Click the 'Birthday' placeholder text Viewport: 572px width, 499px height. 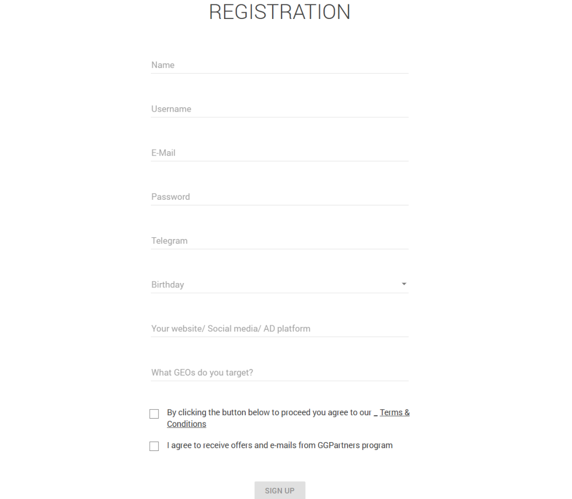[168, 285]
